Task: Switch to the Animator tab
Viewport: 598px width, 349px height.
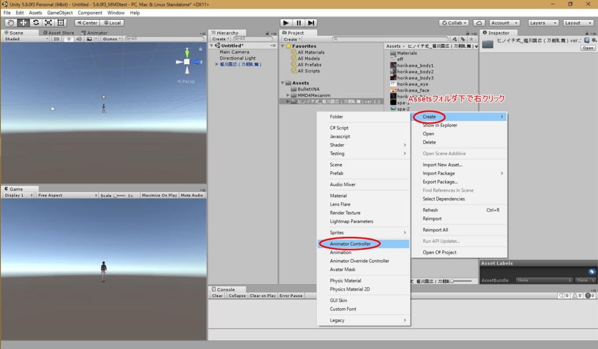Action: click(95, 33)
